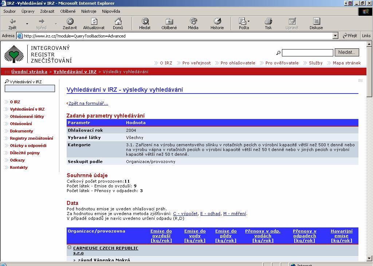Open the Back button history dropdown arrow

coord(27,24)
